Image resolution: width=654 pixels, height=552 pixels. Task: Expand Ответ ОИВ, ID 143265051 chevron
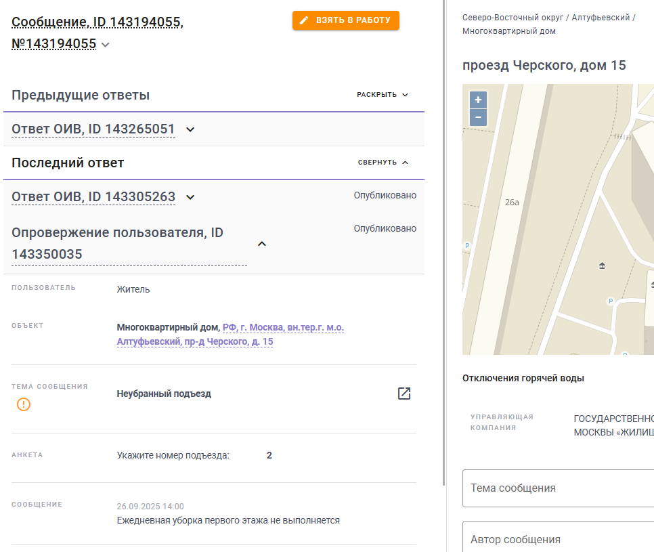click(x=190, y=129)
